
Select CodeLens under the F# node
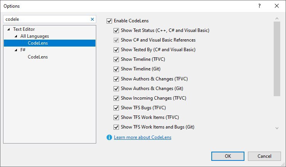click(38, 57)
